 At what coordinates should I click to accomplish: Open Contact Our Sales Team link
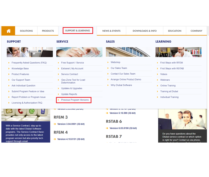point(123,74)
